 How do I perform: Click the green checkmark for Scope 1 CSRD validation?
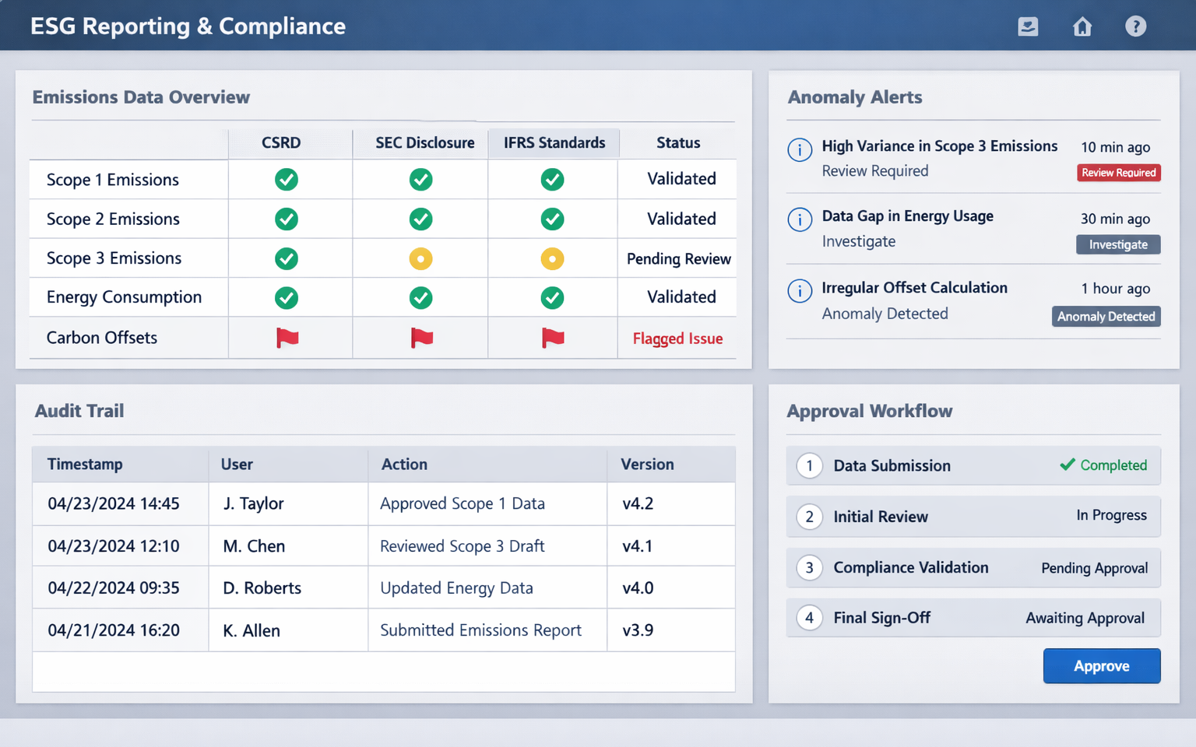click(x=287, y=179)
